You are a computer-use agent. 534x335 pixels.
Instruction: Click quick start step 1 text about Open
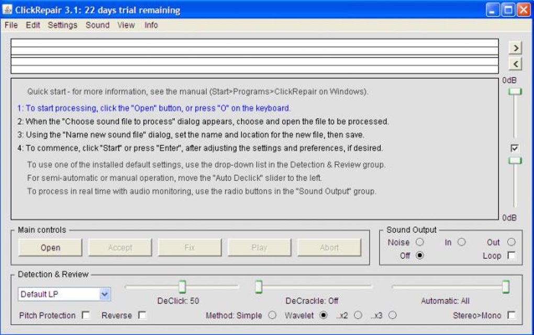[154, 108]
